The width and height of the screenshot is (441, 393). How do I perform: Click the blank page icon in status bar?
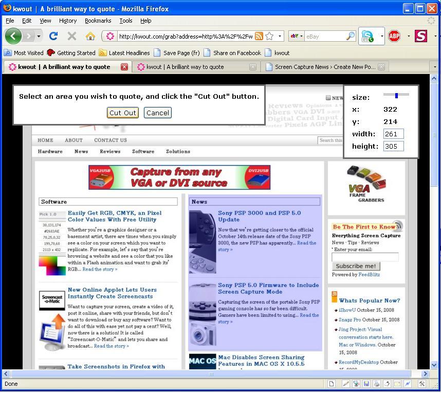coord(332,384)
